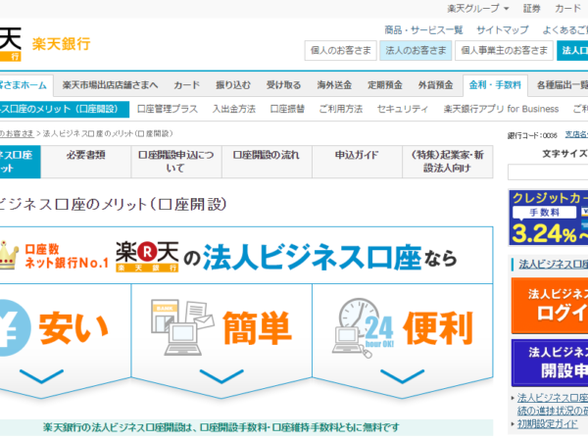Image resolution: width=588 pixels, height=441 pixels.
Task: Switch to 必要書類 tab
Action: [x=86, y=162]
